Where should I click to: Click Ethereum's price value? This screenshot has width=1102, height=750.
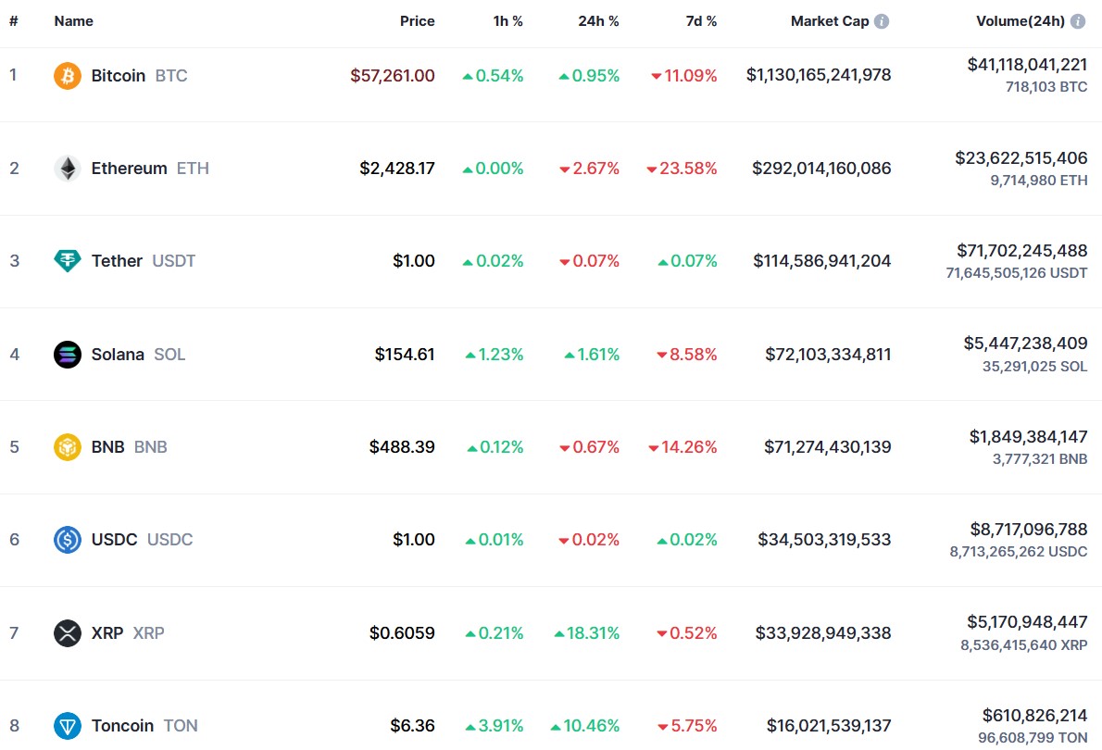[x=396, y=168]
